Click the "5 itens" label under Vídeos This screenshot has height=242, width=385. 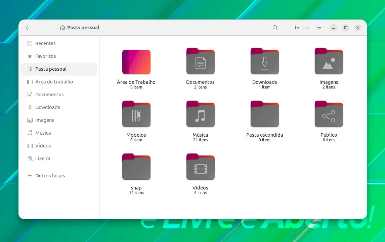pyautogui.click(x=200, y=193)
